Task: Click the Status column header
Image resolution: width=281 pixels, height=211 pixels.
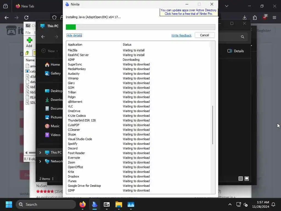Action: pos(165,45)
